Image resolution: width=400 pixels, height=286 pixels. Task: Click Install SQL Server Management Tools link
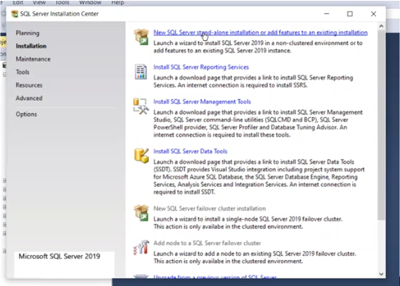click(x=202, y=101)
